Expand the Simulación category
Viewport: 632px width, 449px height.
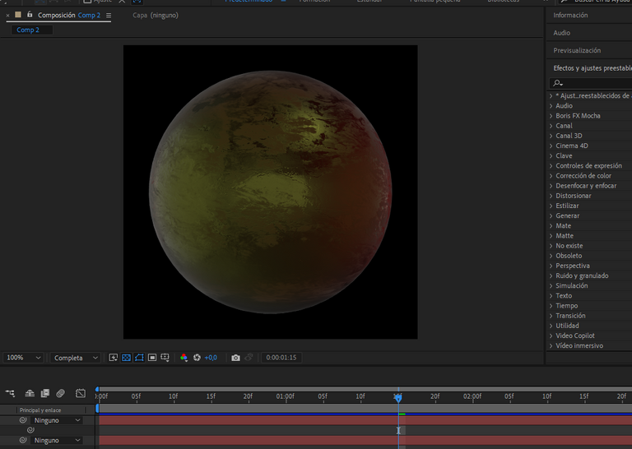pyautogui.click(x=551, y=285)
